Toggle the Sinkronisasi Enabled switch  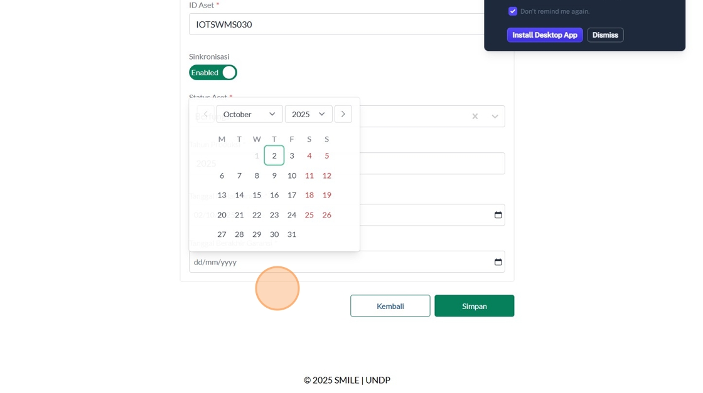[x=213, y=73]
